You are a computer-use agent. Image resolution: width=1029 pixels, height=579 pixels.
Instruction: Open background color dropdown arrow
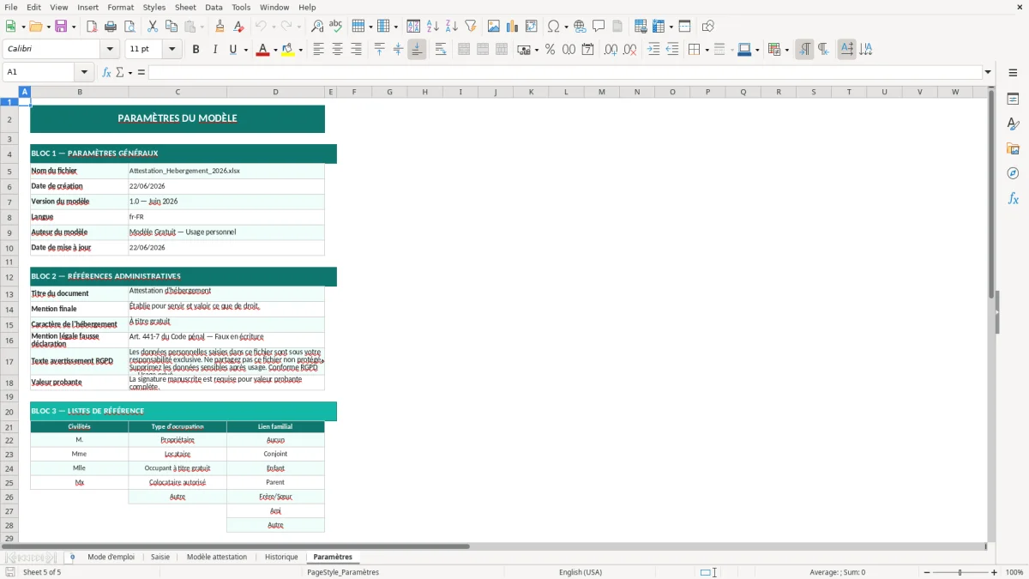[299, 50]
